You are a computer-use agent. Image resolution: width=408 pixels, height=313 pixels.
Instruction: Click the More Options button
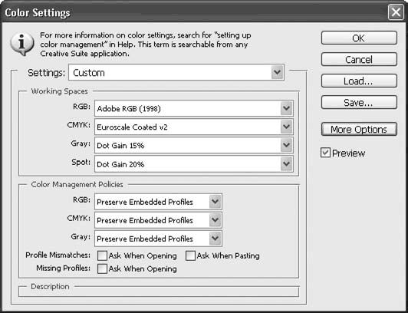(x=359, y=129)
